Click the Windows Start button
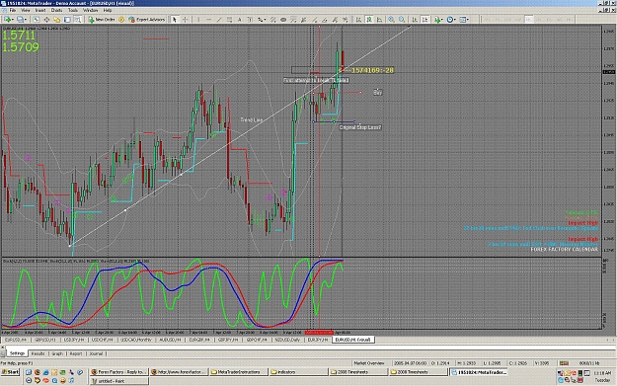The height and width of the screenshot is (386, 617). pyautogui.click(x=11, y=372)
